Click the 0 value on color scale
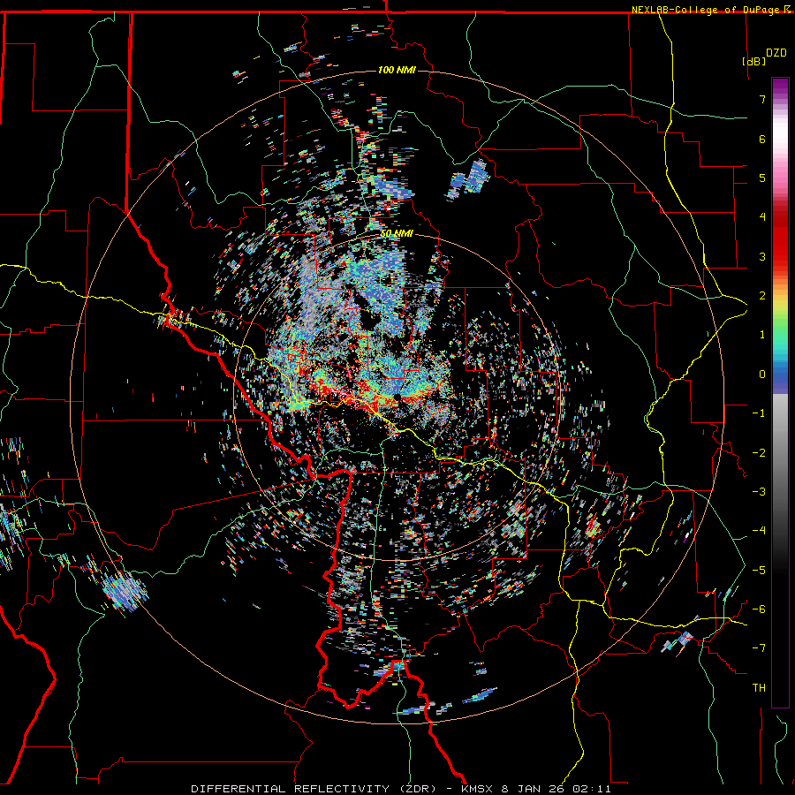The image size is (795, 795). click(x=762, y=375)
